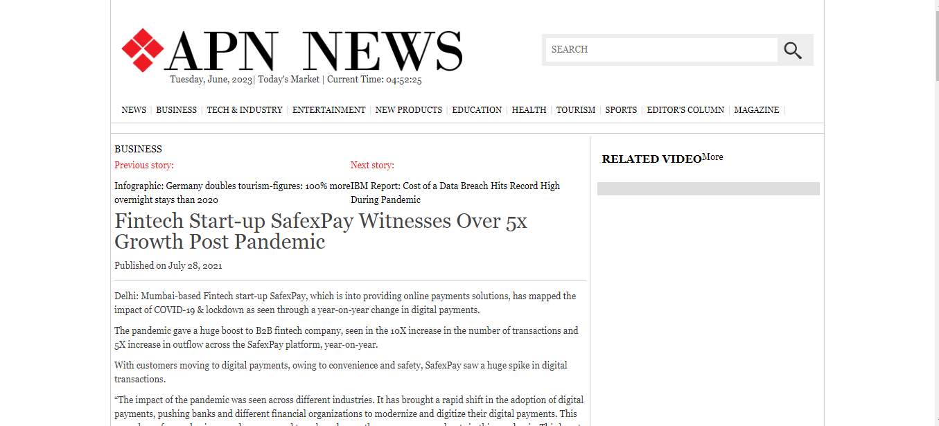Click the gray video placeholder bar under RELATED VIDEO
Viewport: 939px width, 426px height.
tap(708, 188)
